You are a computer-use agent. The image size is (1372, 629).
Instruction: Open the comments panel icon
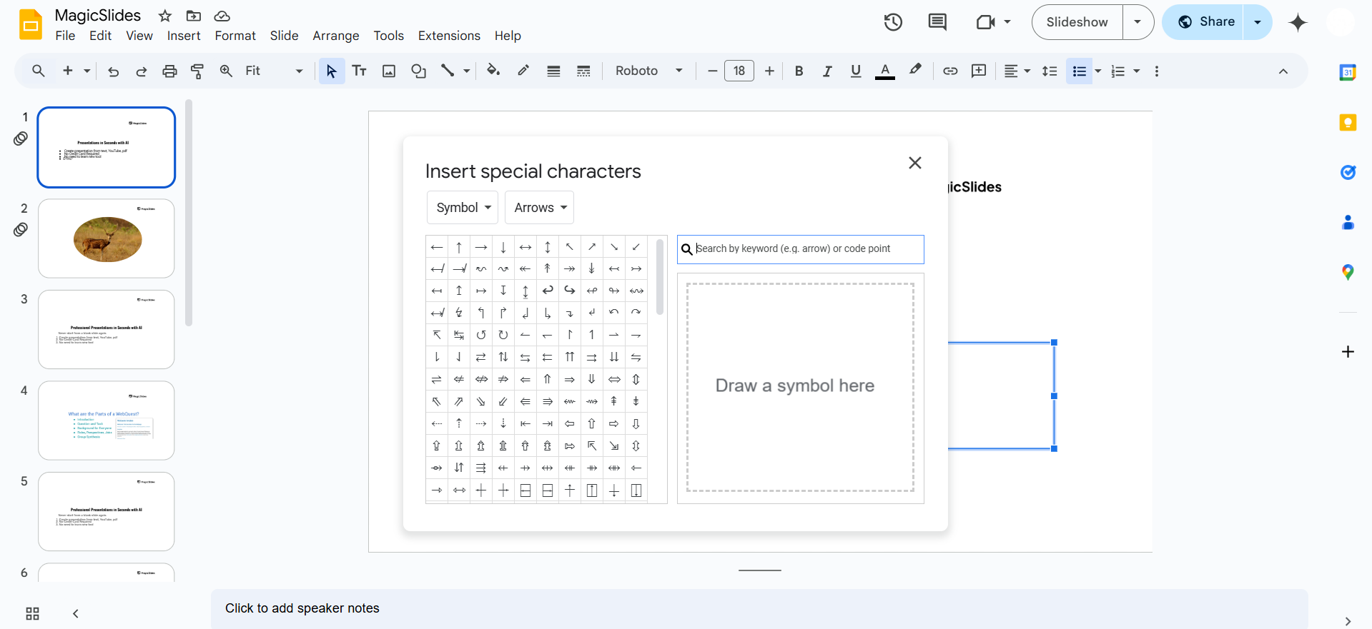point(937,22)
